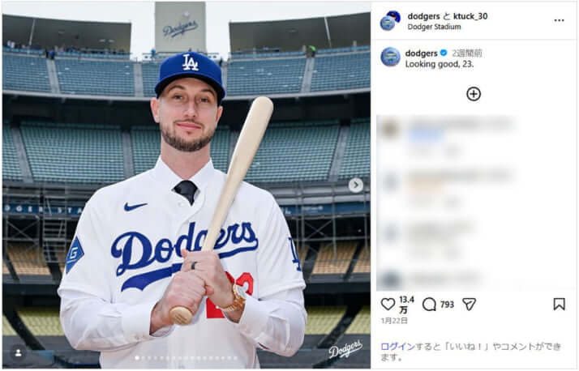Share the post with the paper plane icon
The width and height of the screenshot is (579, 371).
coord(469,304)
